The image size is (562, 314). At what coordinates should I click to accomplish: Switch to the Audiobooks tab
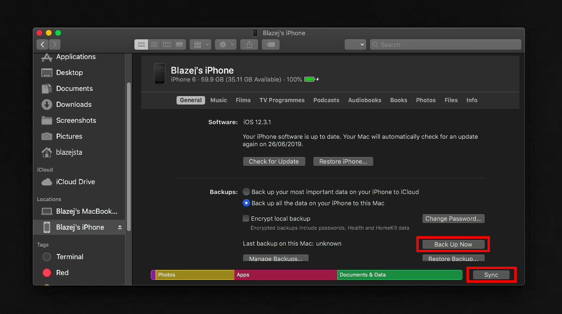point(365,100)
